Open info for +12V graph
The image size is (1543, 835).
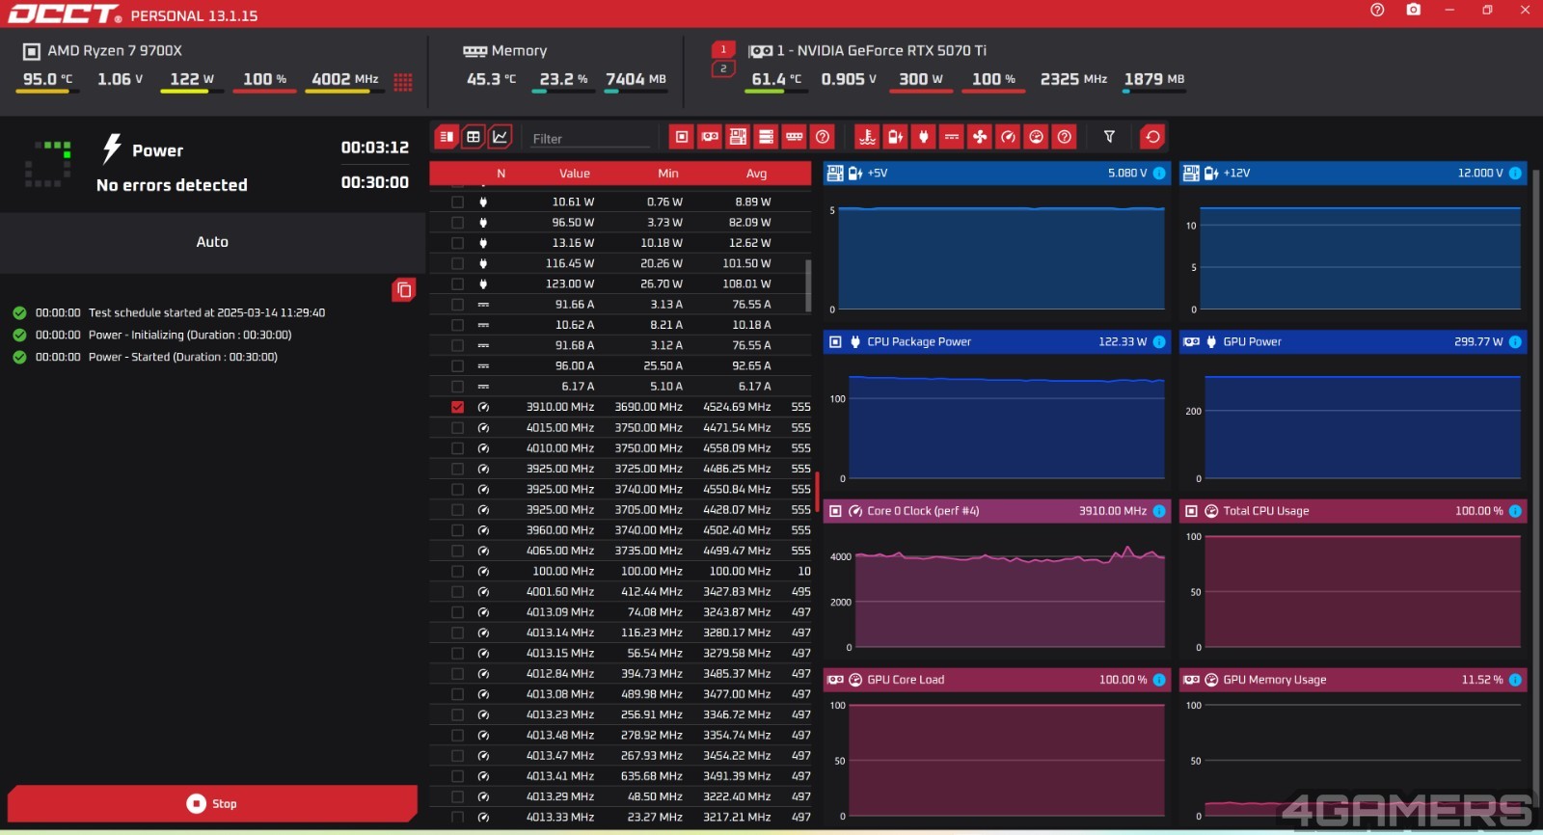1515,174
